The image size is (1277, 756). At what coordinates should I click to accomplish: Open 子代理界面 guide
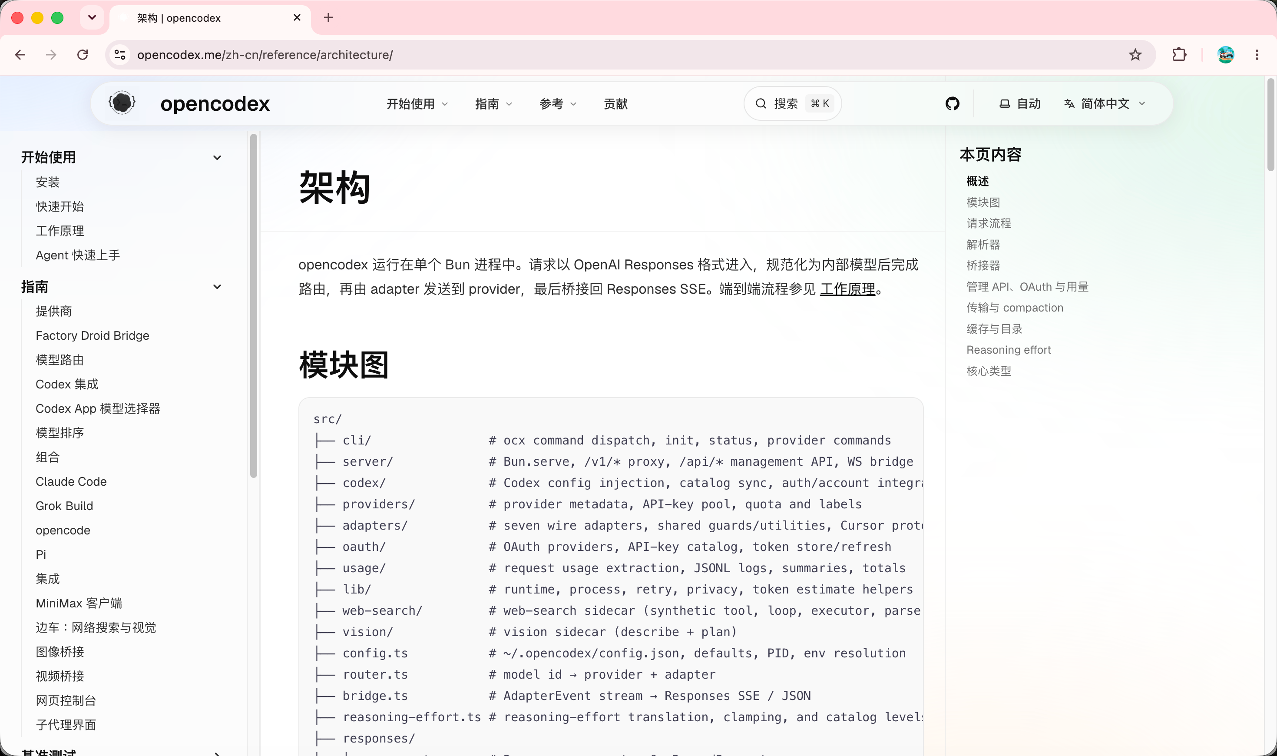66,725
